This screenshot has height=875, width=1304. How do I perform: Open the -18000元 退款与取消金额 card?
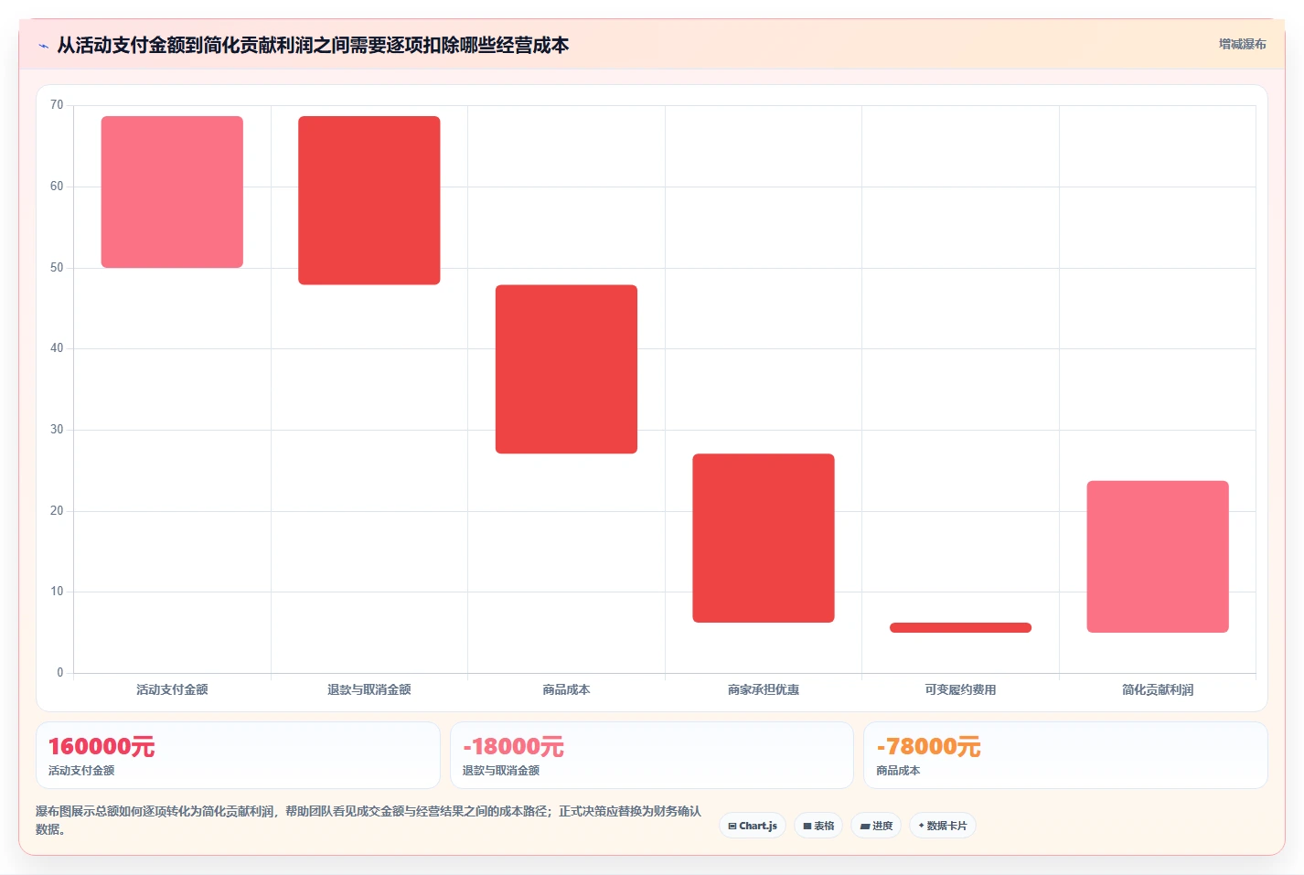[x=651, y=755]
